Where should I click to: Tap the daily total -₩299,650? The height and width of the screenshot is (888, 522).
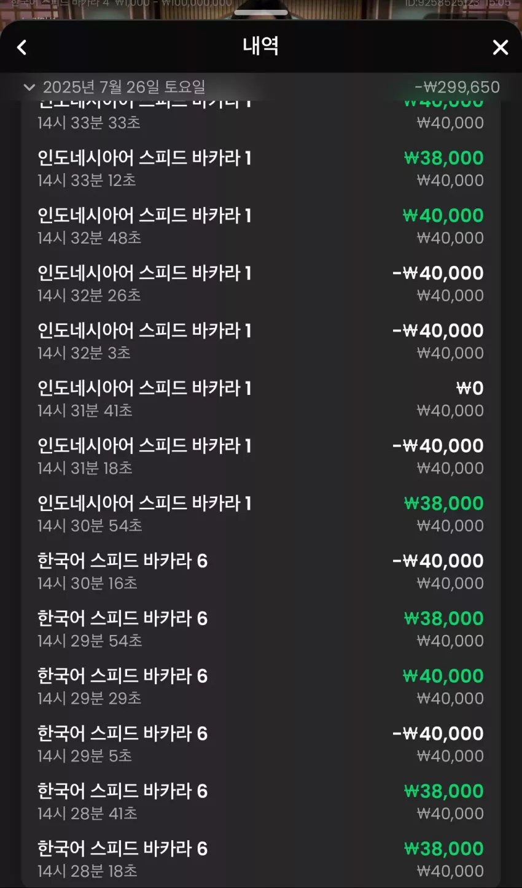click(x=458, y=87)
